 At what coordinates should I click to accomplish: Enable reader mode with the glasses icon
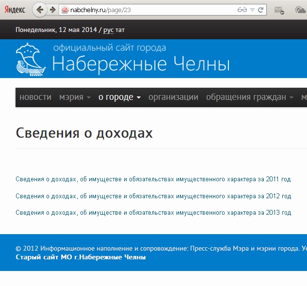click(x=242, y=10)
